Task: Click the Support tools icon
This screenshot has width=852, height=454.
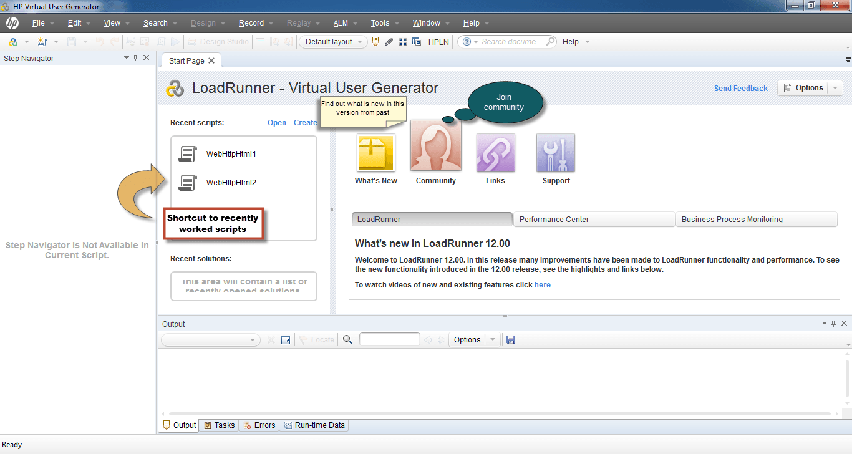Action: tap(555, 153)
